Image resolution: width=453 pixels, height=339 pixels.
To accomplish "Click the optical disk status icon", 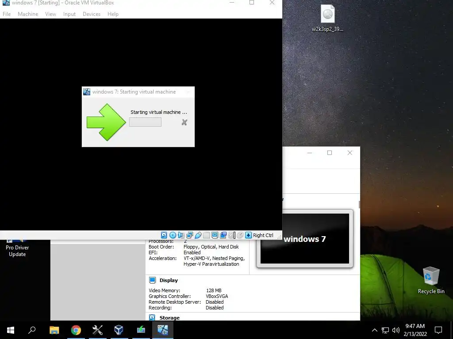I will coord(173,235).
